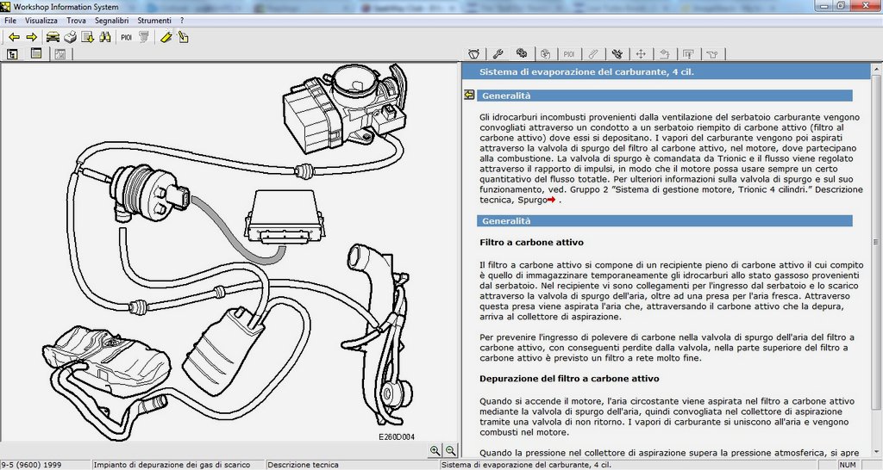883x470 pixels.
Task: Go forward with the yellow right arrow
Action: click(x=32, y=38)
